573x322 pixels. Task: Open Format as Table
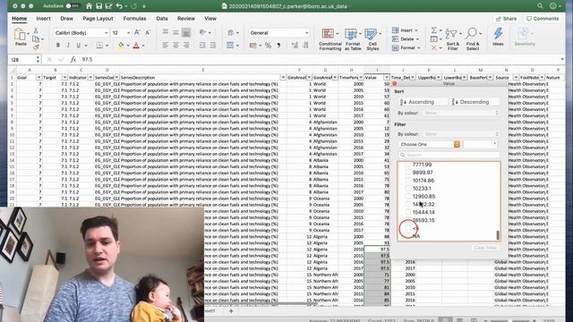[x=353, y=39]
